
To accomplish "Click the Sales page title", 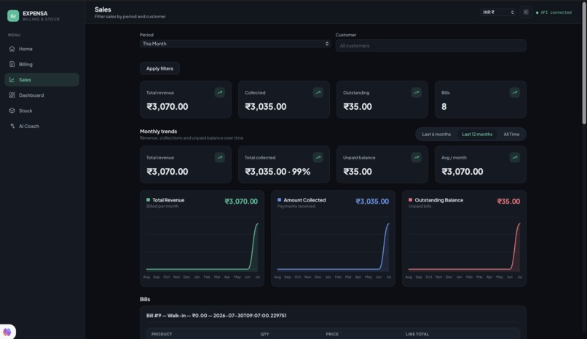I will click(103, 9).
